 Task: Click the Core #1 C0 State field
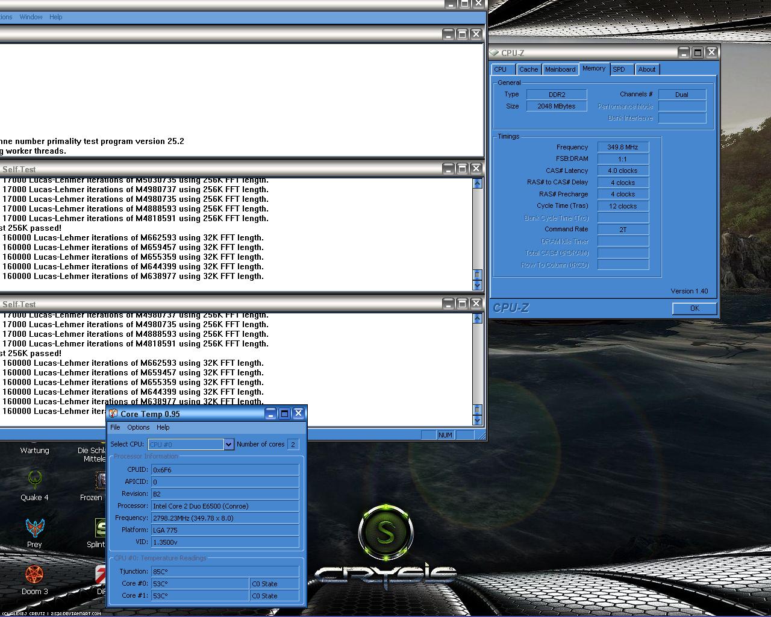(x=274, y=595)
